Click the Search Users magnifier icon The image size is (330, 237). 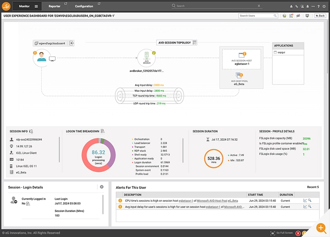pos(275,16)
